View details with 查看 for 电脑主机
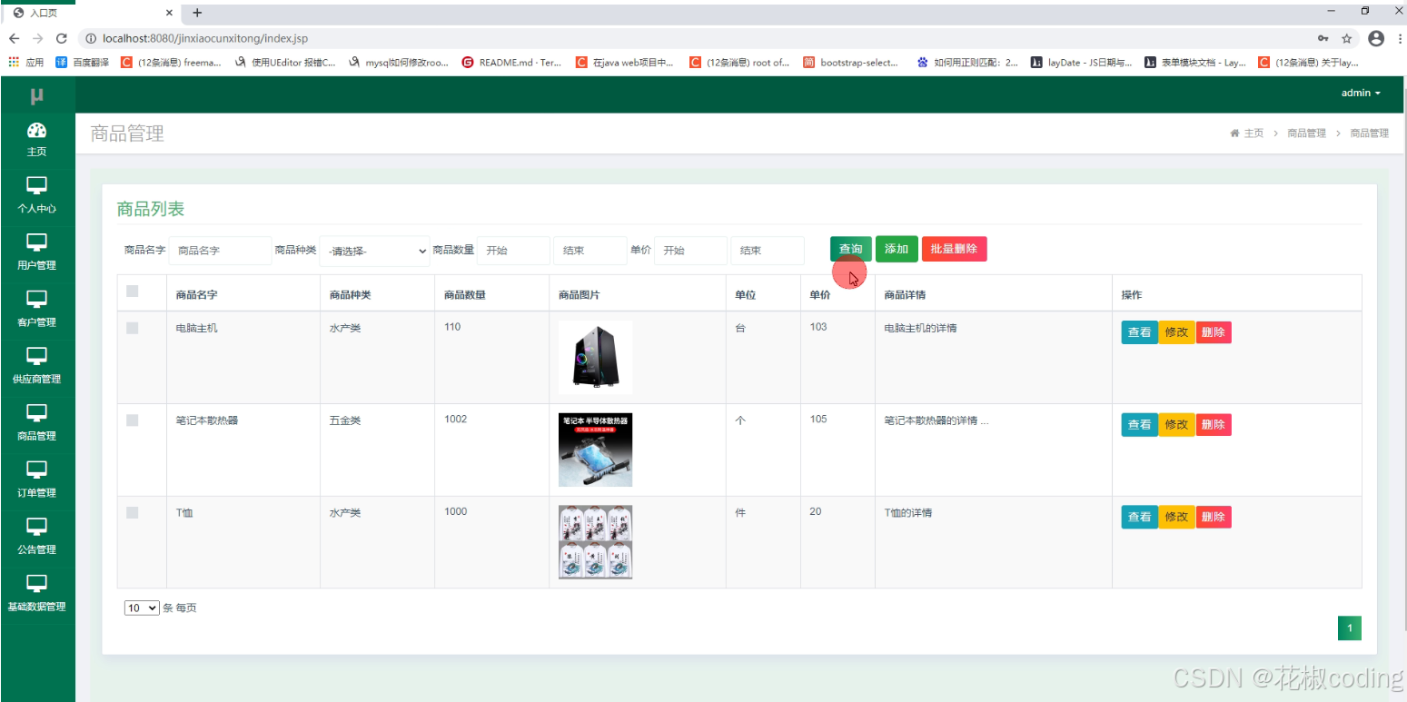 [x=1139, y=332]
